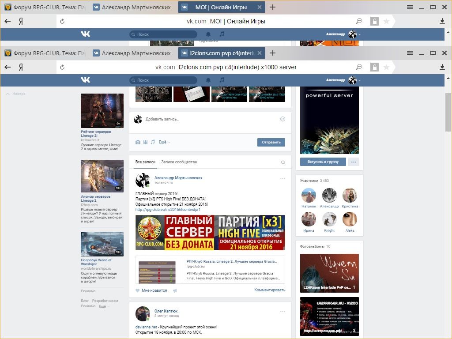The height and width of the screenshot is (339, 452).
Task: Open member Кристина's profile avatar
Action: click(350, 195)
